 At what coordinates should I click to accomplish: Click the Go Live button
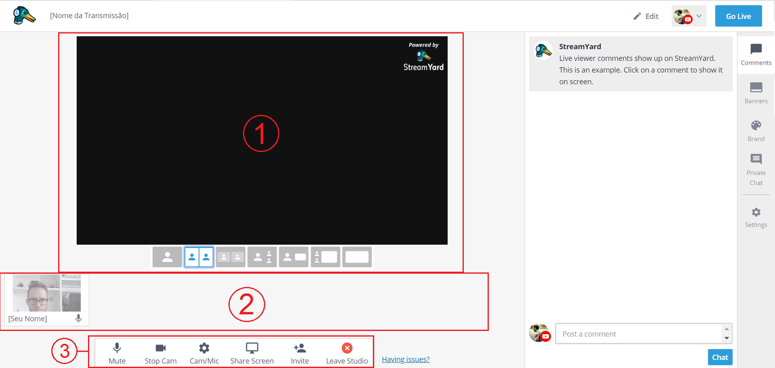pyautogui.click(x=738, y=16)
